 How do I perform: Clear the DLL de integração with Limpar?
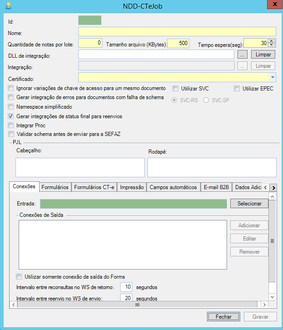[x=263, y=55]
